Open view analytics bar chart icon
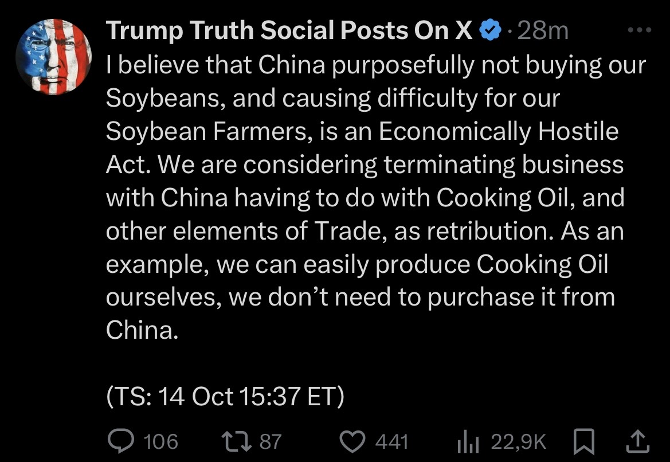The width and height of the screenshot is (670, 462). click(468, 441)
